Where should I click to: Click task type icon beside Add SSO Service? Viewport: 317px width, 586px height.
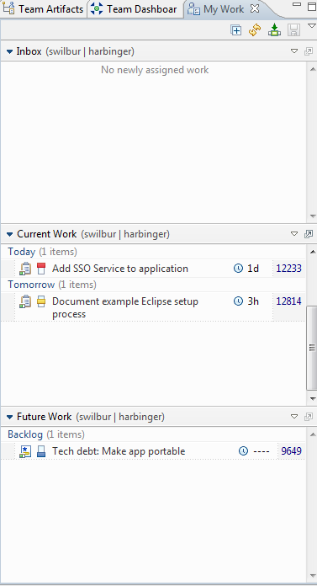tap(25, 269)
